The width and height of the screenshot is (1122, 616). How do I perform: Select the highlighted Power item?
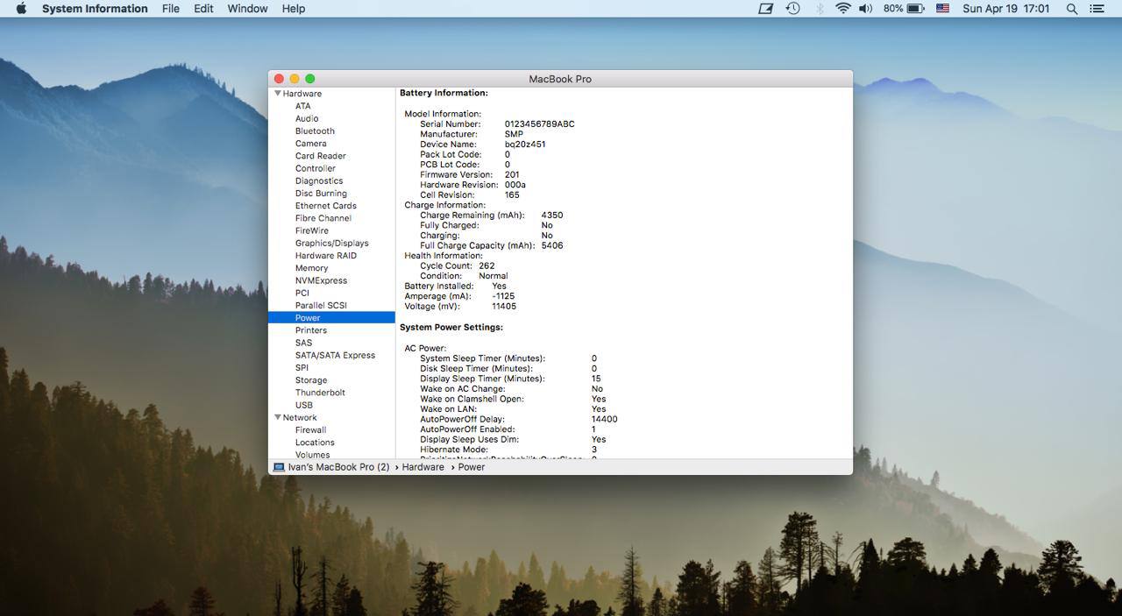coord(332,317)
